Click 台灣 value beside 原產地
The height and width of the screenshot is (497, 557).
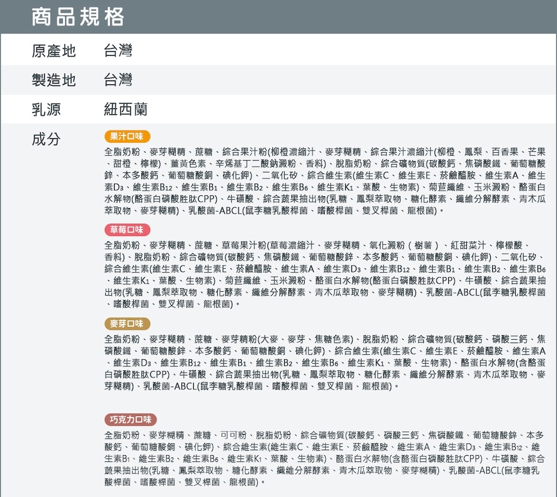click(118, 51)
